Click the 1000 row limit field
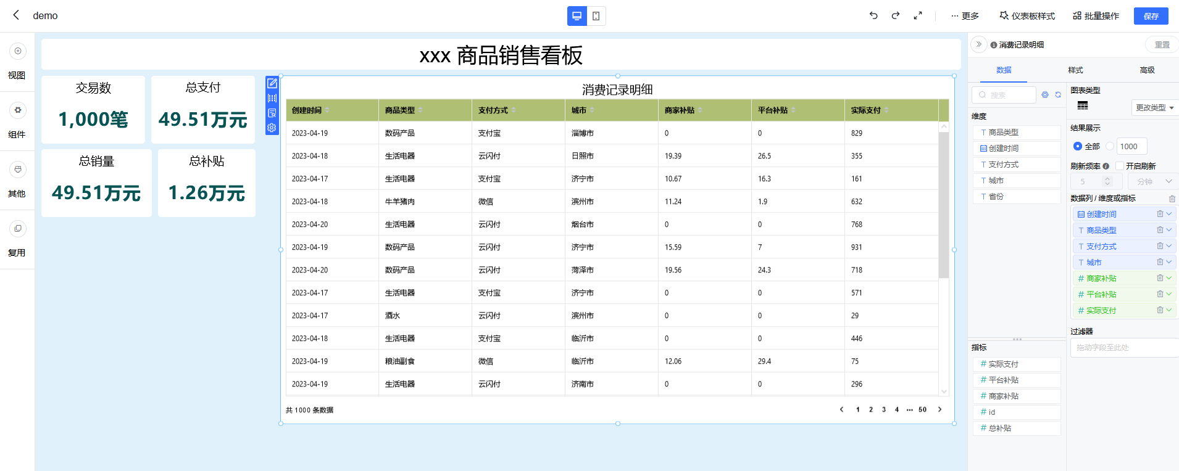Screen dimensions: 1179x471 [1132, 146]
